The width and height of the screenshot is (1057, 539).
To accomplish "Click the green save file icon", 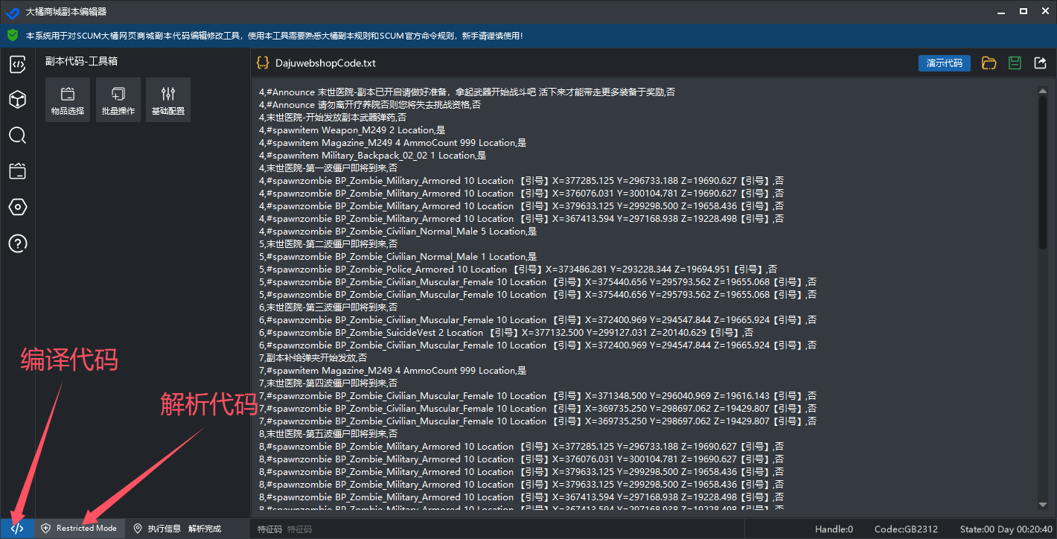I will (x=1015, y=63).
